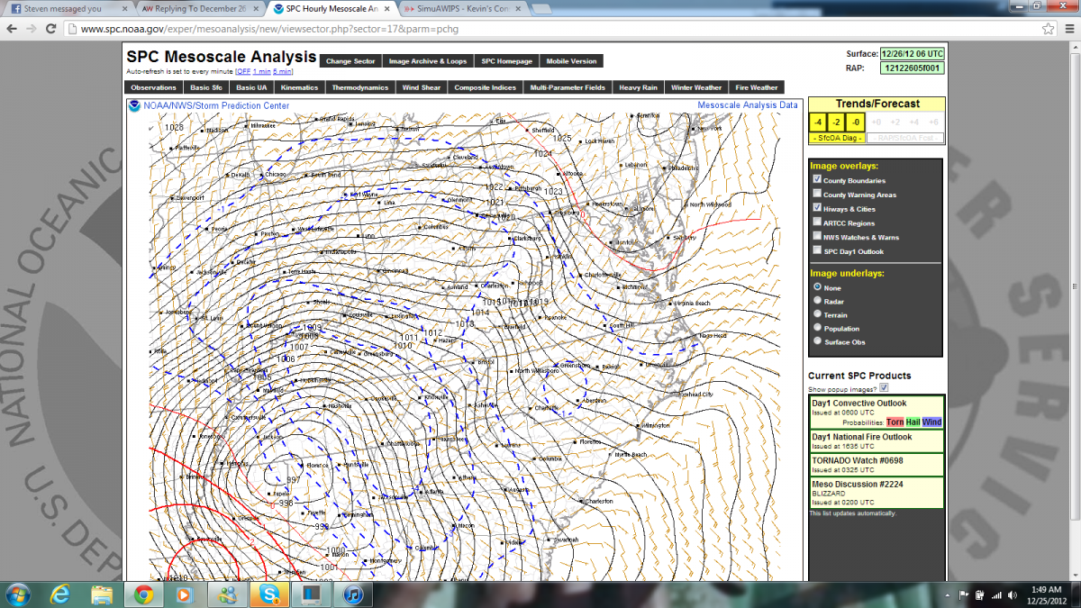Viewport: 1081px width, 608px height.
Task: Select the None underlay radio button
Action: coord(817,287)
